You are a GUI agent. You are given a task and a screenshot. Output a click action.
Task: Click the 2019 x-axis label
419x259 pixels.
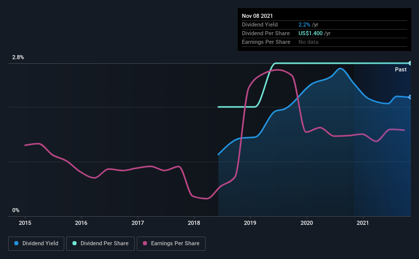(250, 223)
